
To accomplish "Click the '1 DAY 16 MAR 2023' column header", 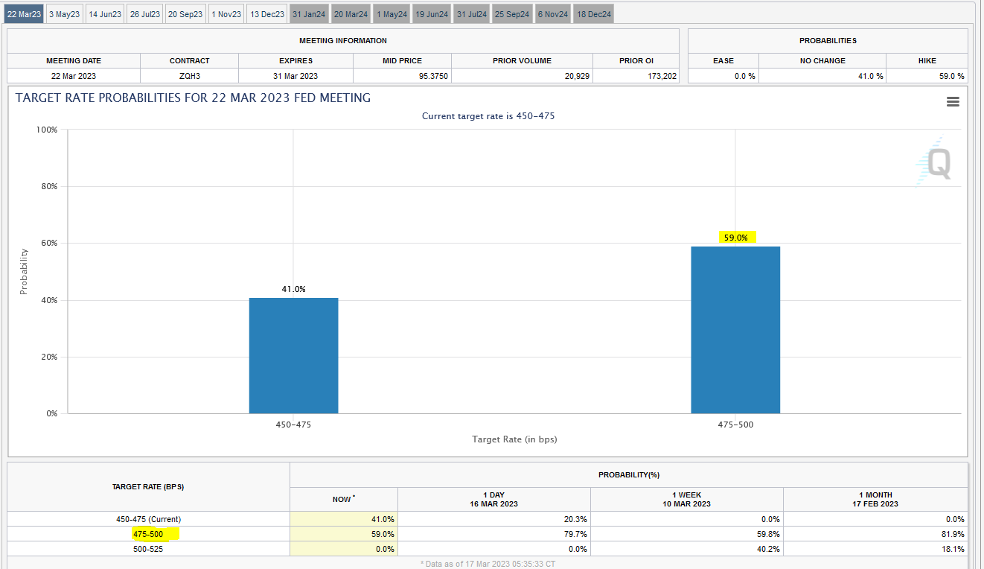I will 494,499.
